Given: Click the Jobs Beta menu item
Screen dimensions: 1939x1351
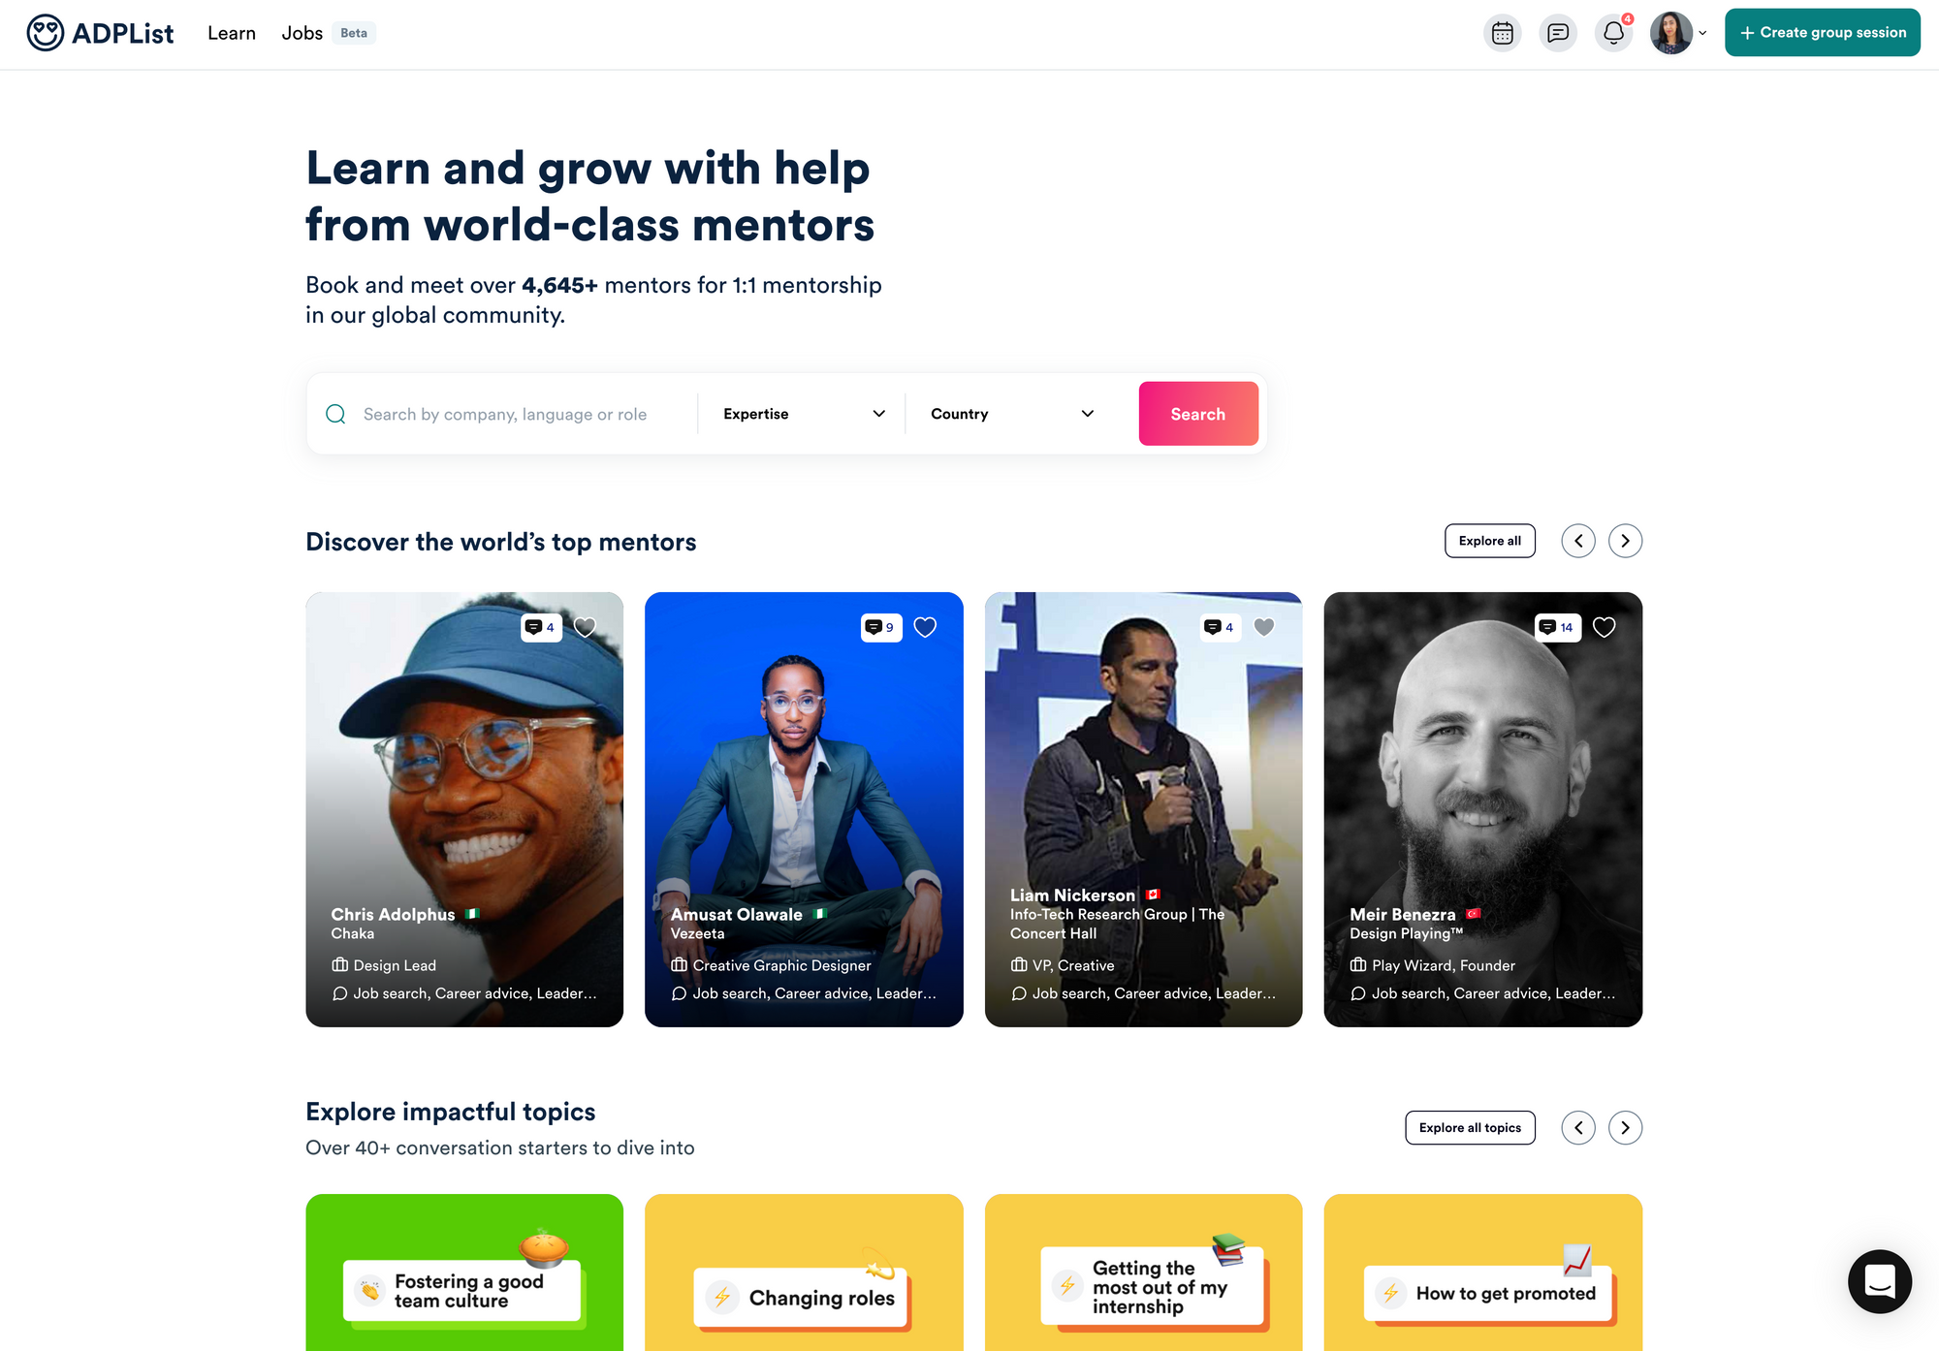Looking at the screenshot, I should pos(323,34).
